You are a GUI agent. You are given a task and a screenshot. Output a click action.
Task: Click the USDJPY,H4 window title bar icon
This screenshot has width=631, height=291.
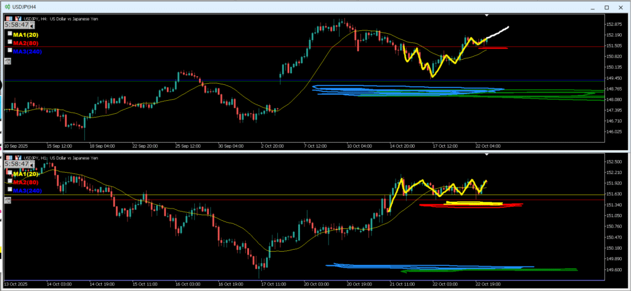point(6,6)
